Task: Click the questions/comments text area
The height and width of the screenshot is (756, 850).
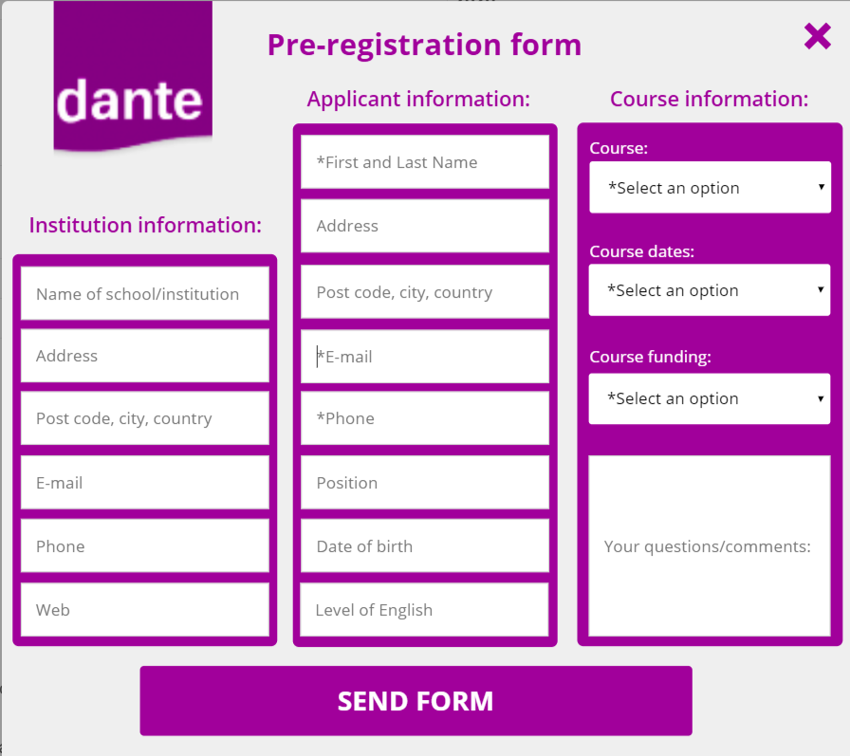Action: coord(710,546)
